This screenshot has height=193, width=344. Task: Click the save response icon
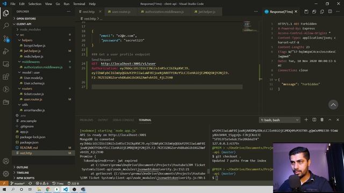click(x=306, y=12)
